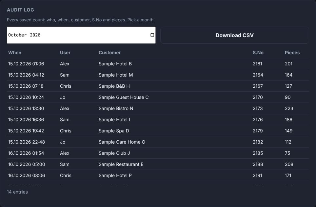Click customer Sample B&B H
The image size is (316, 207).
click(x=114, y=86)
